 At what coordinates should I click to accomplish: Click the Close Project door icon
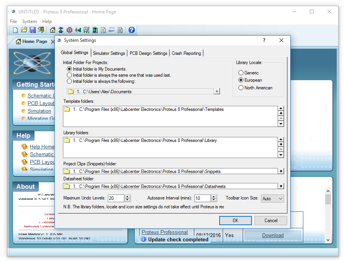pyautogui.click(x=41, y=30)
